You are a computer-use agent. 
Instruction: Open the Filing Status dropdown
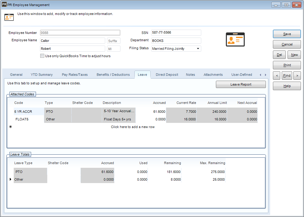point(198,49)
